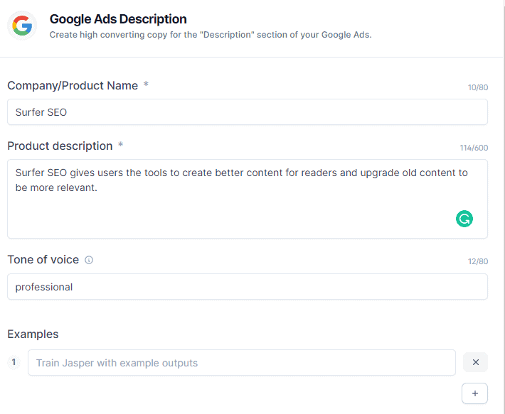Click the Tone of voice label
505x414 pixels.
43,259
